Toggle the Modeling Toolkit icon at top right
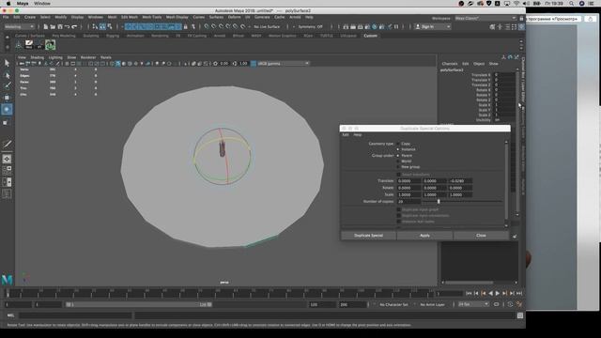The height and width of the screenshot is (338, 601). [492, 27]
